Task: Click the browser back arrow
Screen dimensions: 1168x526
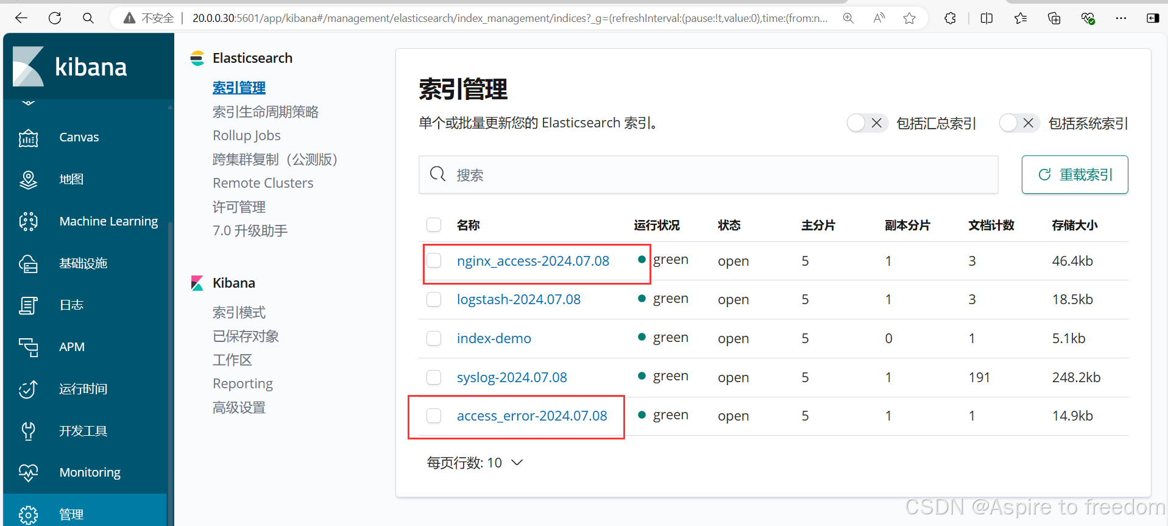Action: pos(21,18)
